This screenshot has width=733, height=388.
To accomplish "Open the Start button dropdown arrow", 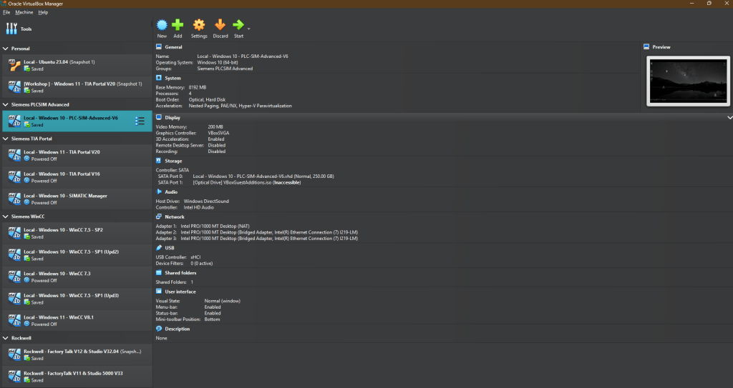I will point(248,29).
